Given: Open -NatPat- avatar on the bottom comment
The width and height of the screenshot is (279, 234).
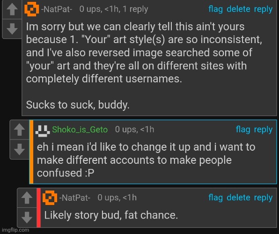Looking at the screenshot, I should click(x=50, y=197).
